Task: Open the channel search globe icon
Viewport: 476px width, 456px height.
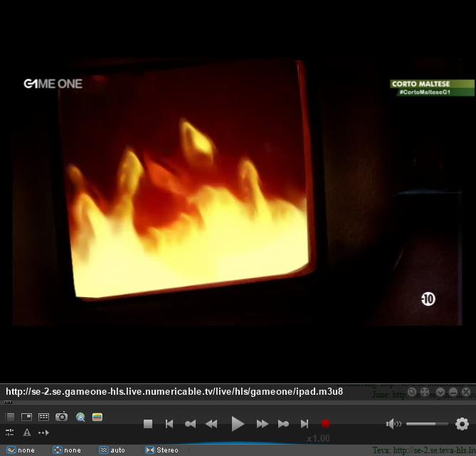Action: pyautogui.click(x=80, y=417)
